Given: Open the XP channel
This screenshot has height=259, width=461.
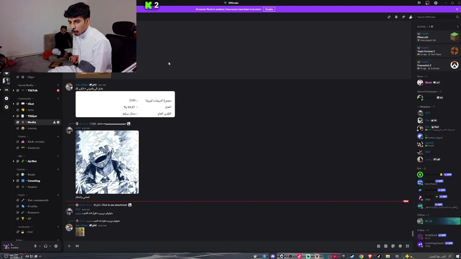Looking at the screenshot, I should click(38, 218).
